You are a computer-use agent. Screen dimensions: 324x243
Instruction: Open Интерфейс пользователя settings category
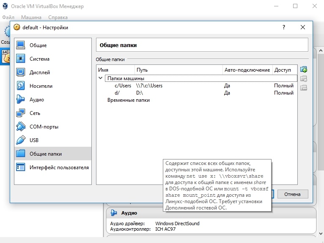coord(53,168)
